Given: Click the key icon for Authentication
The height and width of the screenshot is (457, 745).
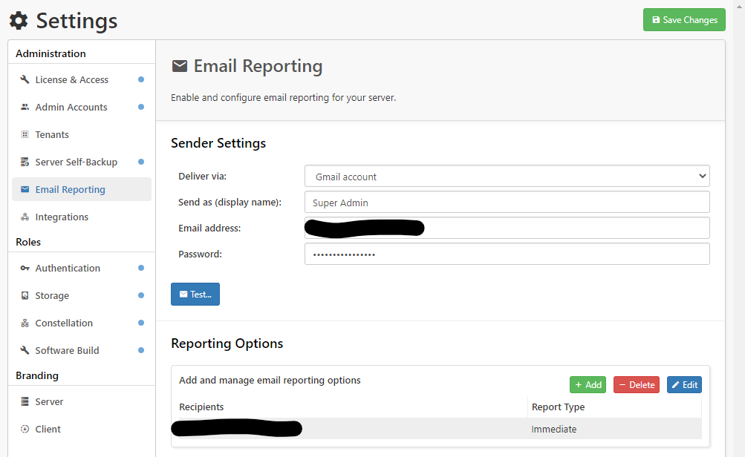Looking at the screenshot, I should coord(25,269).
